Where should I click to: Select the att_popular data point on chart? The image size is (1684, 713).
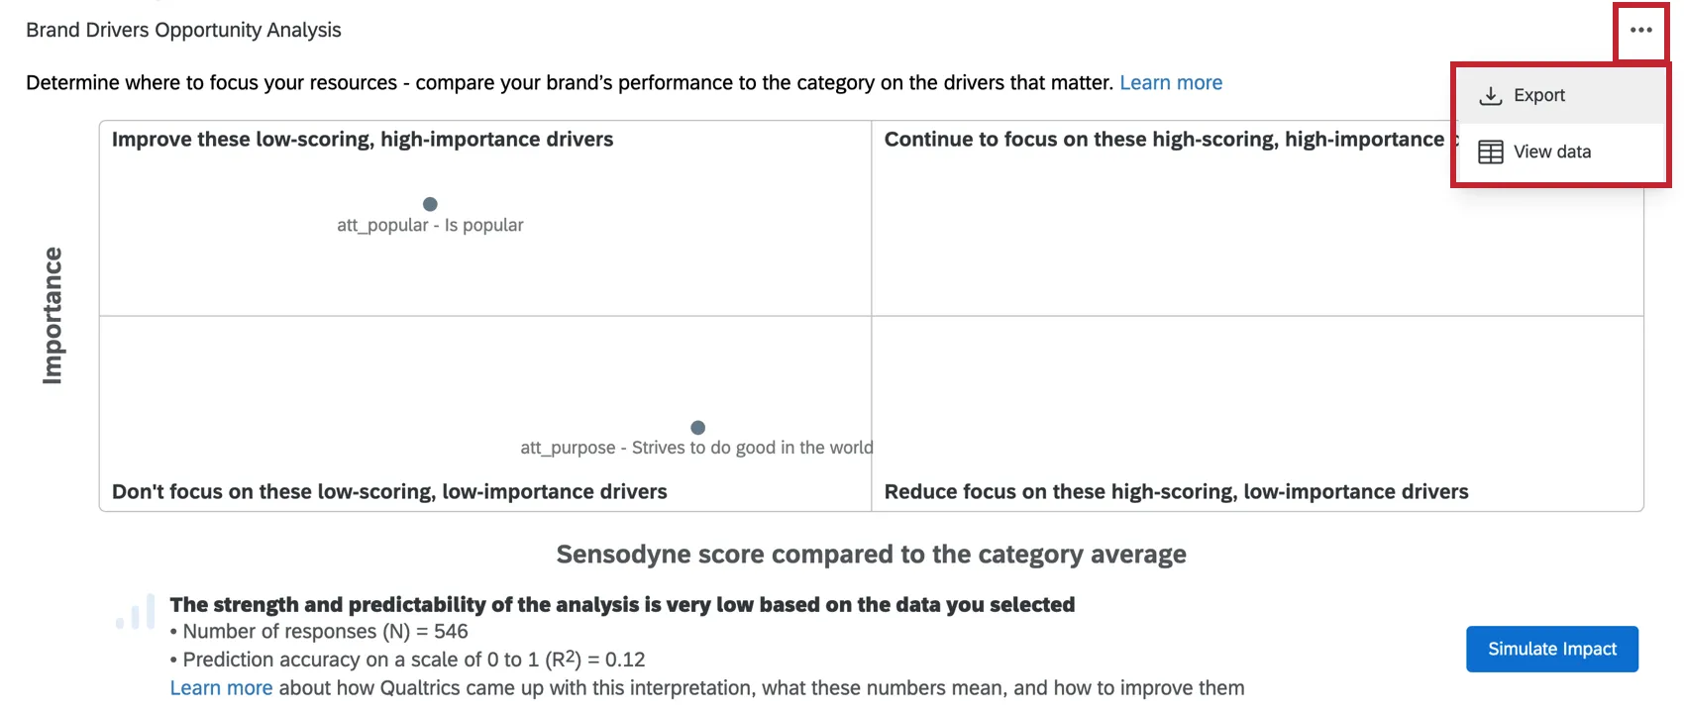pyautogui.click(x=430, y=204)
